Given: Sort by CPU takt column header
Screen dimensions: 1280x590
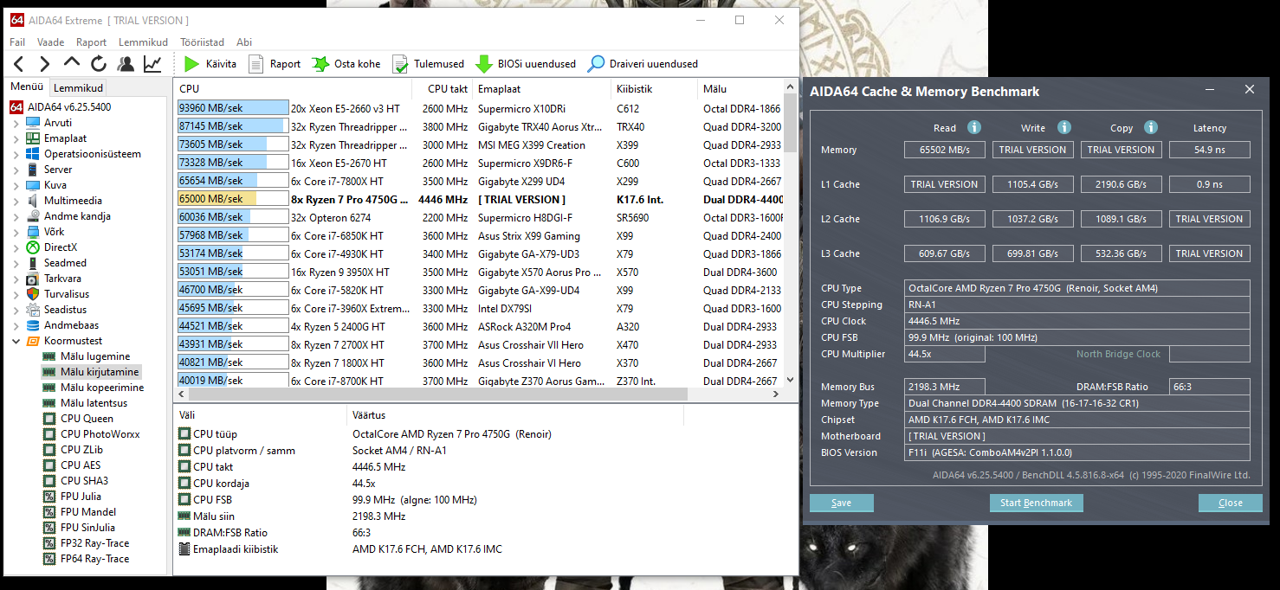Looking at the screenshot, I should (444, 88).
